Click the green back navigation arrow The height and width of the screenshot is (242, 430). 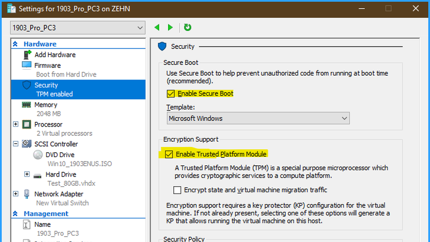[x=157, y=28]
